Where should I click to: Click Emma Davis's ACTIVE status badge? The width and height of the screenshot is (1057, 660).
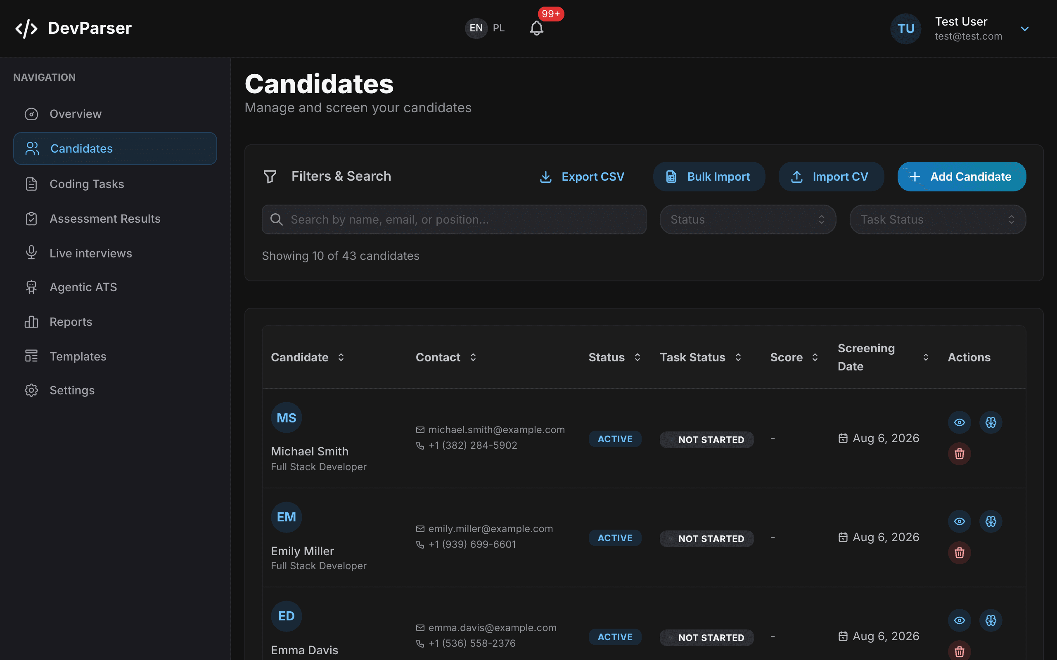615,637
